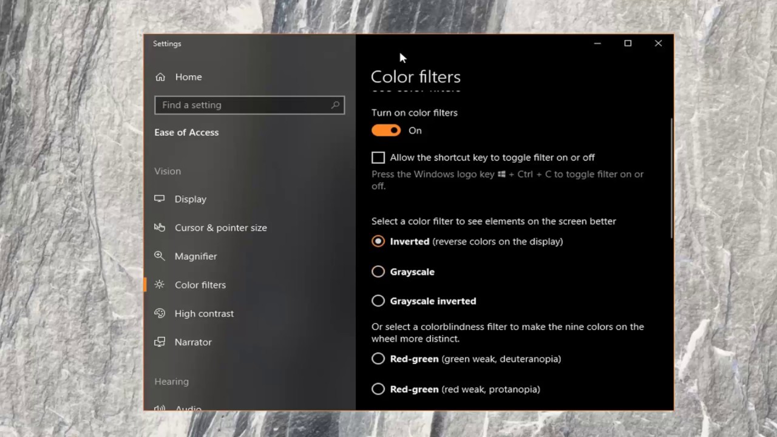Enable the shortcut key toggle checkbox
The height and width of the screenshot is (437, 777).
point(378,157)
